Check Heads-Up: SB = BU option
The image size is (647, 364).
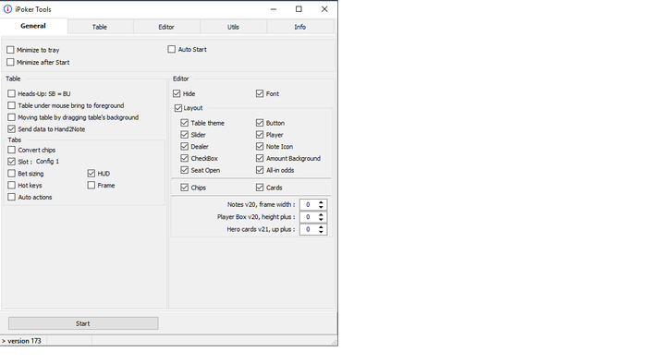(x=11, y=93)
